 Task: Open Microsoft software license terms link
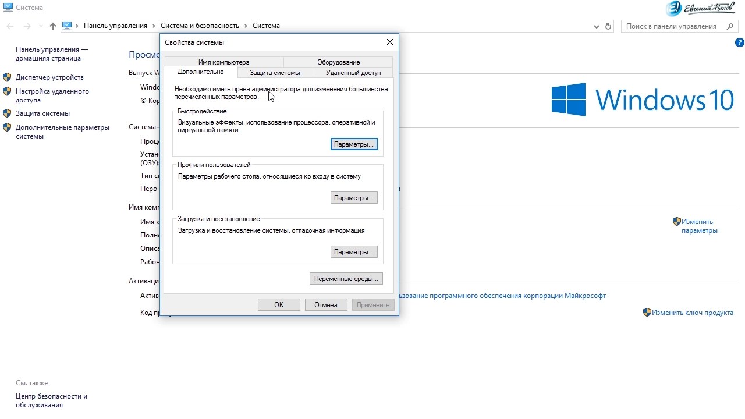click(x=502, y=296)
